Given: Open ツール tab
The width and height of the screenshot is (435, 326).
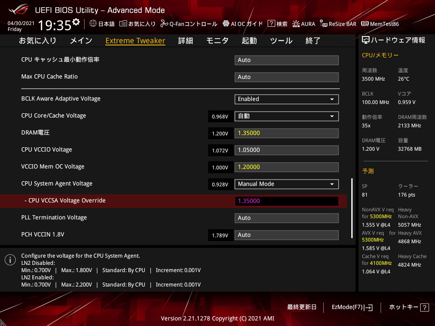Looking at the screenshot, I should point(281,41).
